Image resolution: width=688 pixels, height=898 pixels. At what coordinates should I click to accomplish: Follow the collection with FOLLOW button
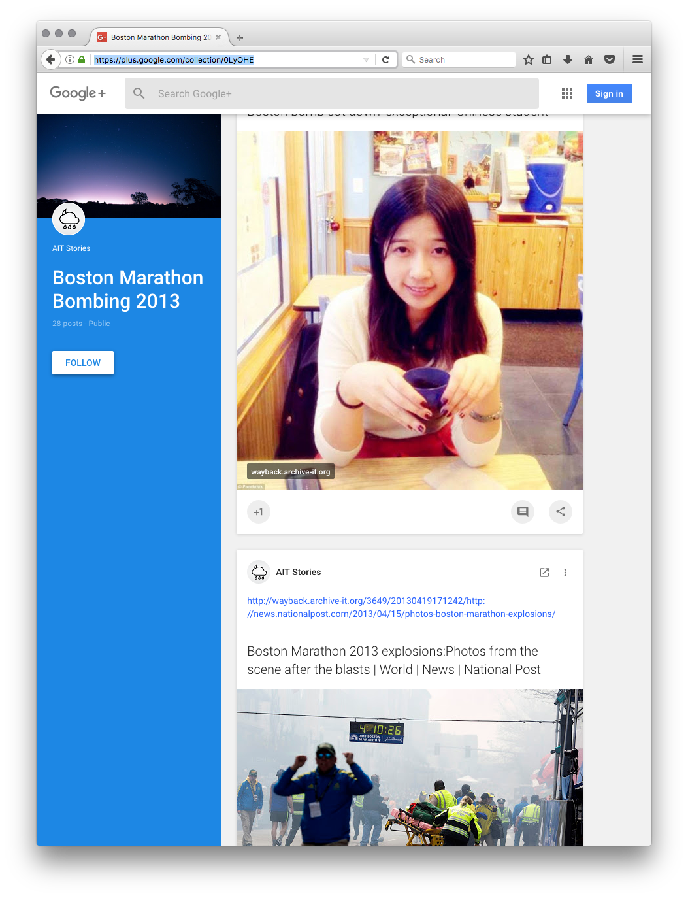[83, 363]
